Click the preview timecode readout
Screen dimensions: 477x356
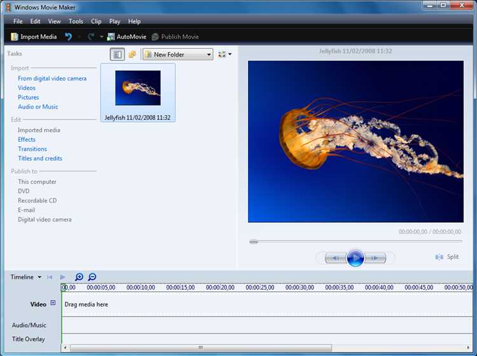tap(429, 232)
